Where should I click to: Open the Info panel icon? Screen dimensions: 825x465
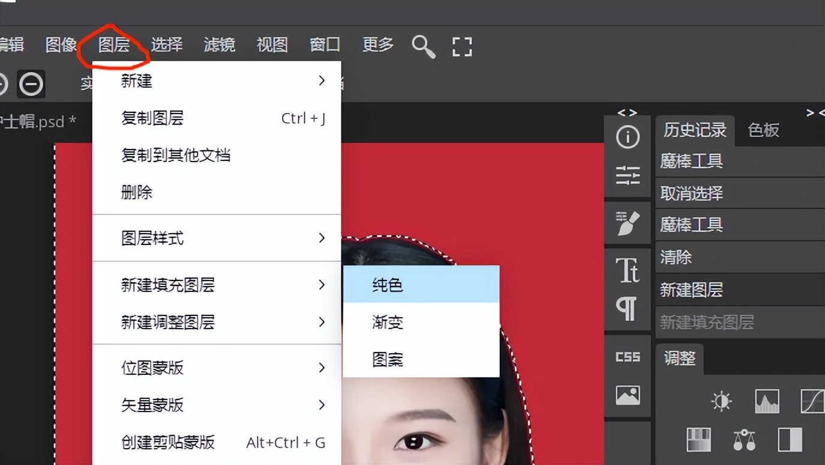coord(627,136)
